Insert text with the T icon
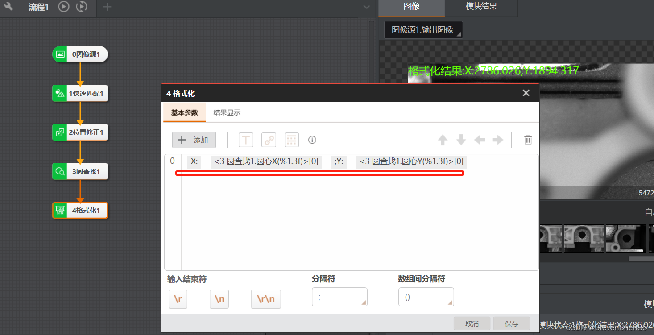 (246, 140)
